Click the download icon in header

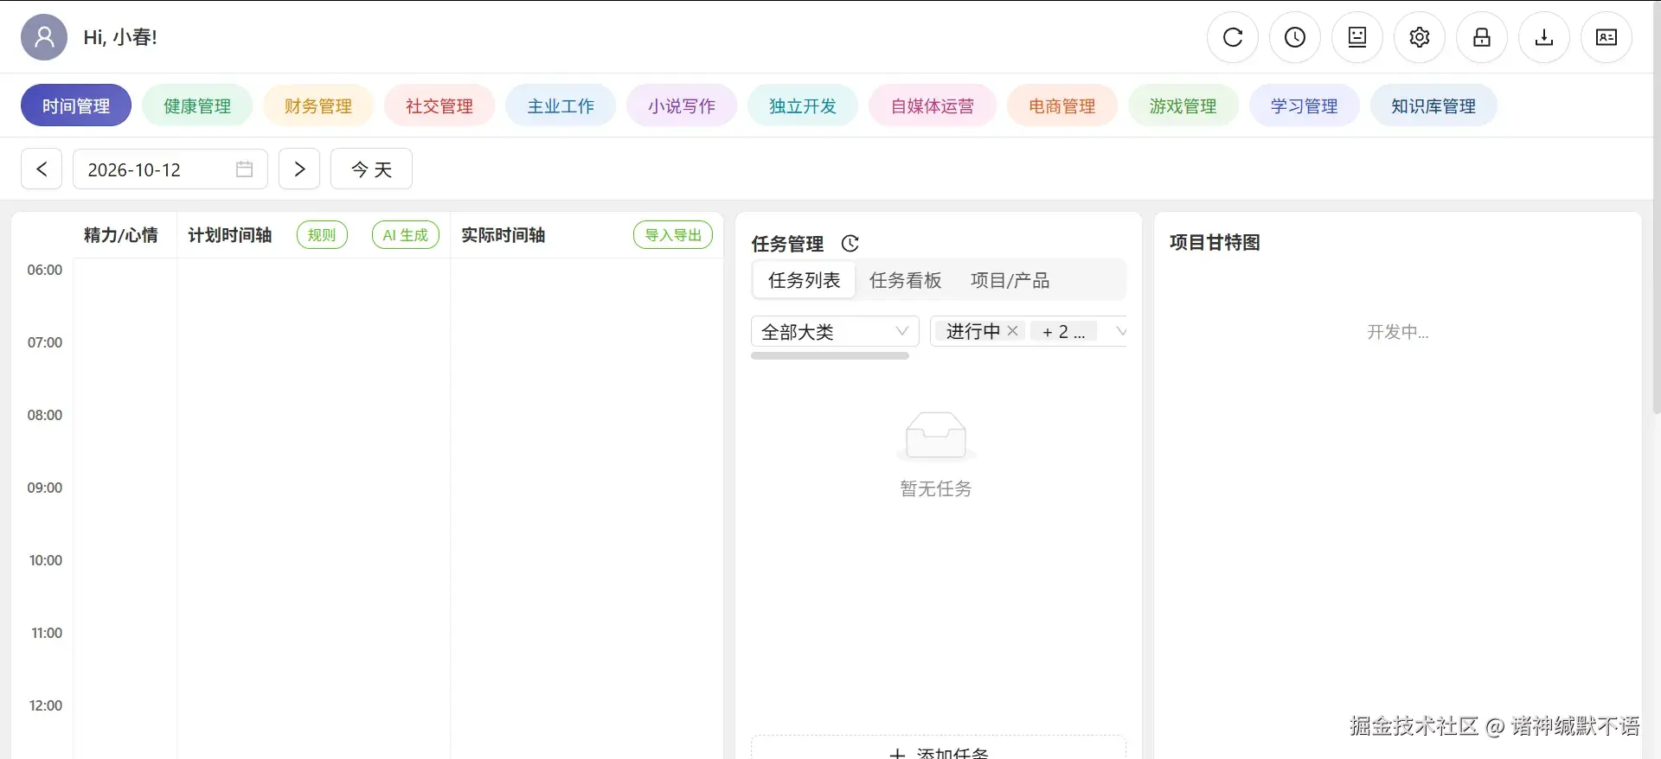click(x=1544, y=37)
